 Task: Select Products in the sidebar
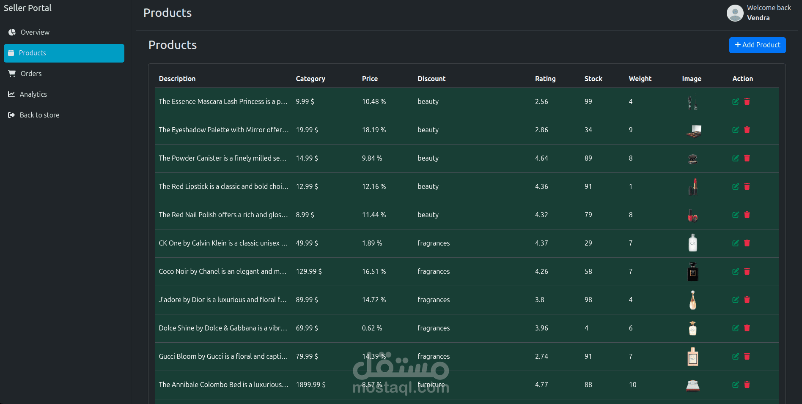point(64,53)
